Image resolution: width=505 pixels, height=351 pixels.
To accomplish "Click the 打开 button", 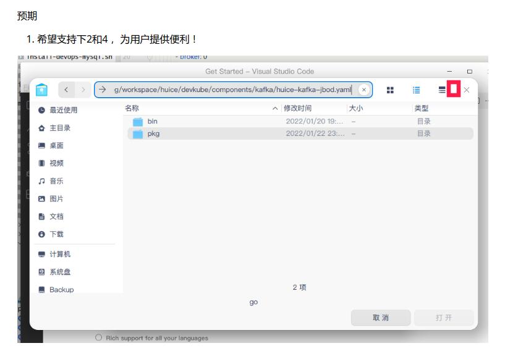I will [x=444, y=318].
